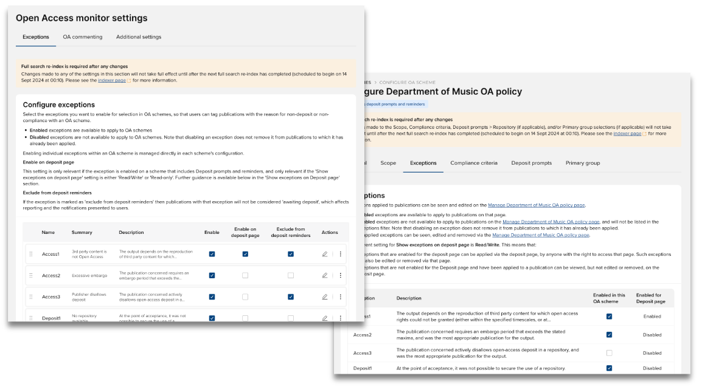Click the edit pencil for Access3
Viewport: 702px width, 387px height.
click(325, 296)
